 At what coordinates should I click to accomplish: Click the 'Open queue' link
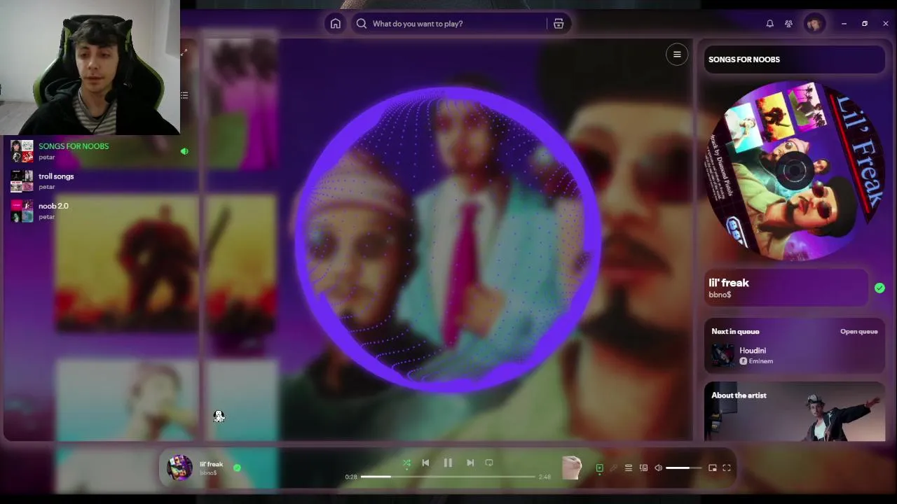click(858, 331)
